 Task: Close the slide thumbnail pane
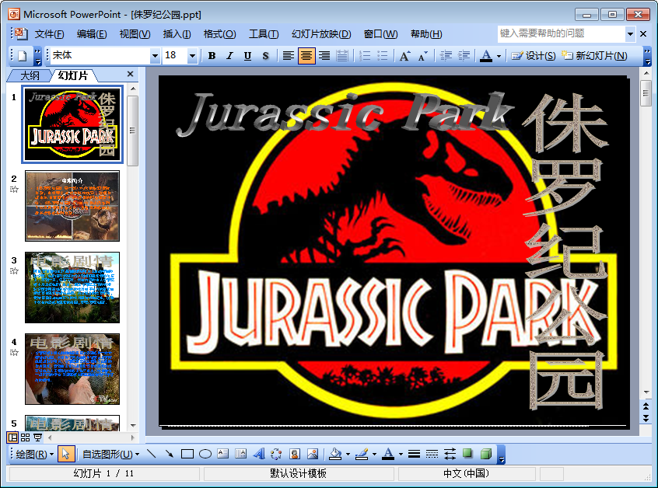(130, 74)
